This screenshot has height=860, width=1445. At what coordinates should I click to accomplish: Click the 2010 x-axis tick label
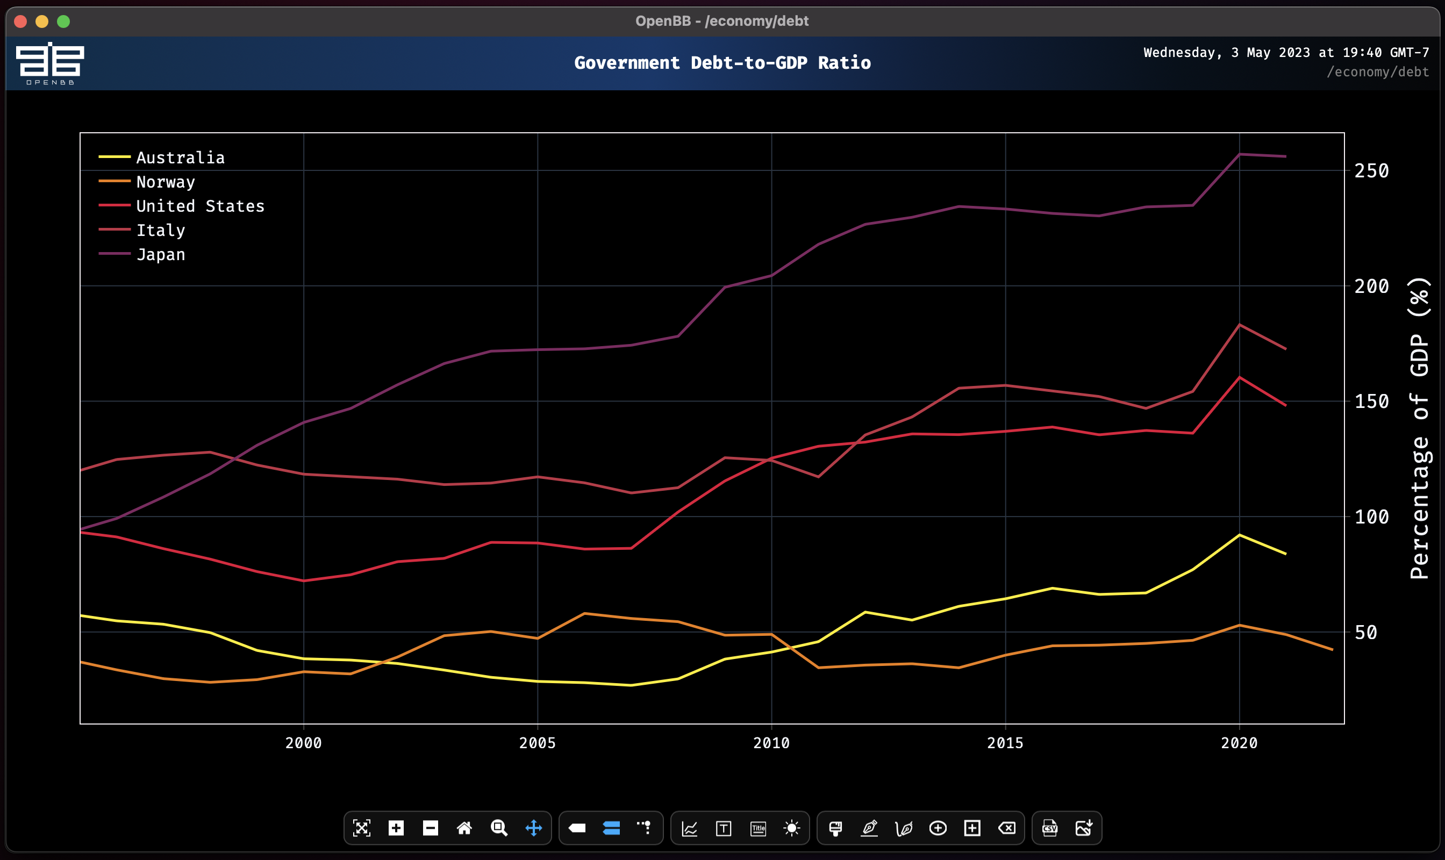coord(771,743)
